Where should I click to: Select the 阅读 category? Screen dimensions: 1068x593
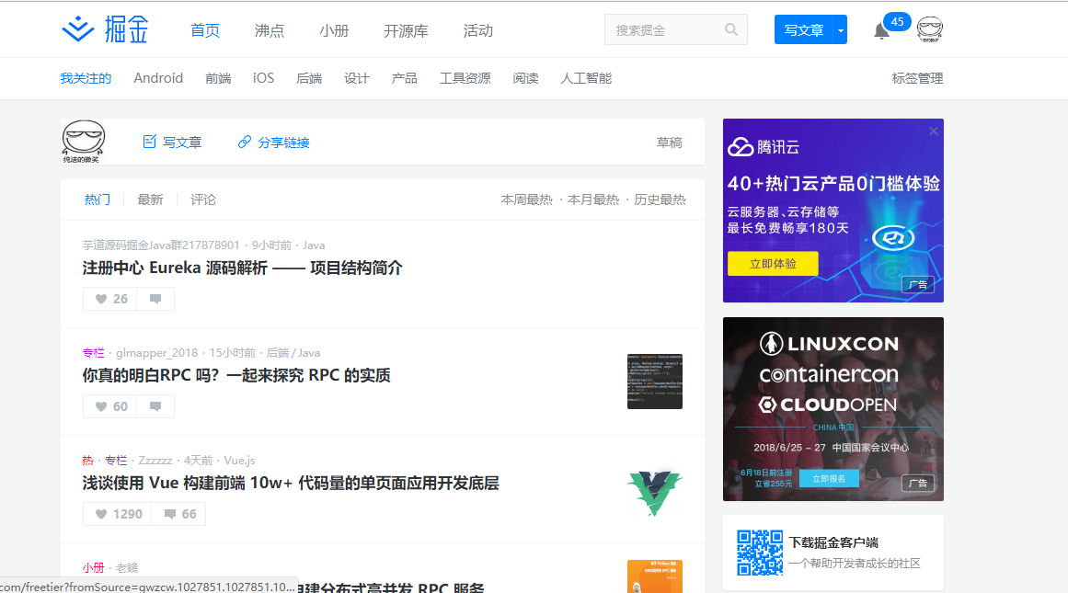pyautogui.click(x=526, y=78)
